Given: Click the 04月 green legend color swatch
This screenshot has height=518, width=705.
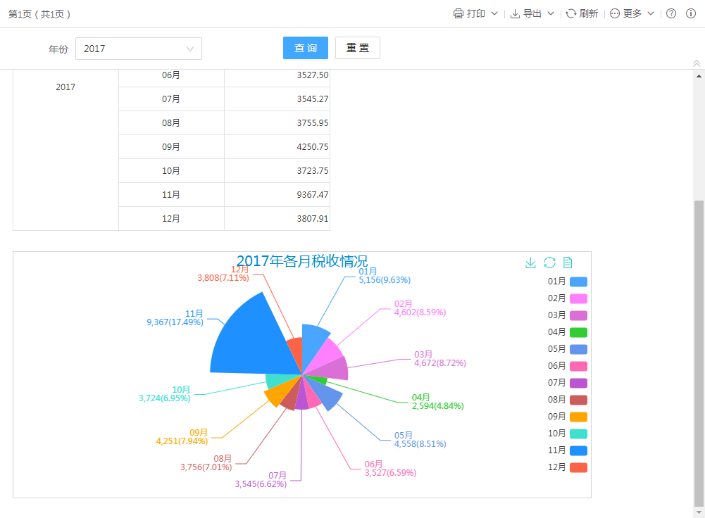Looking at the screenshot, I should coord(578,332).
